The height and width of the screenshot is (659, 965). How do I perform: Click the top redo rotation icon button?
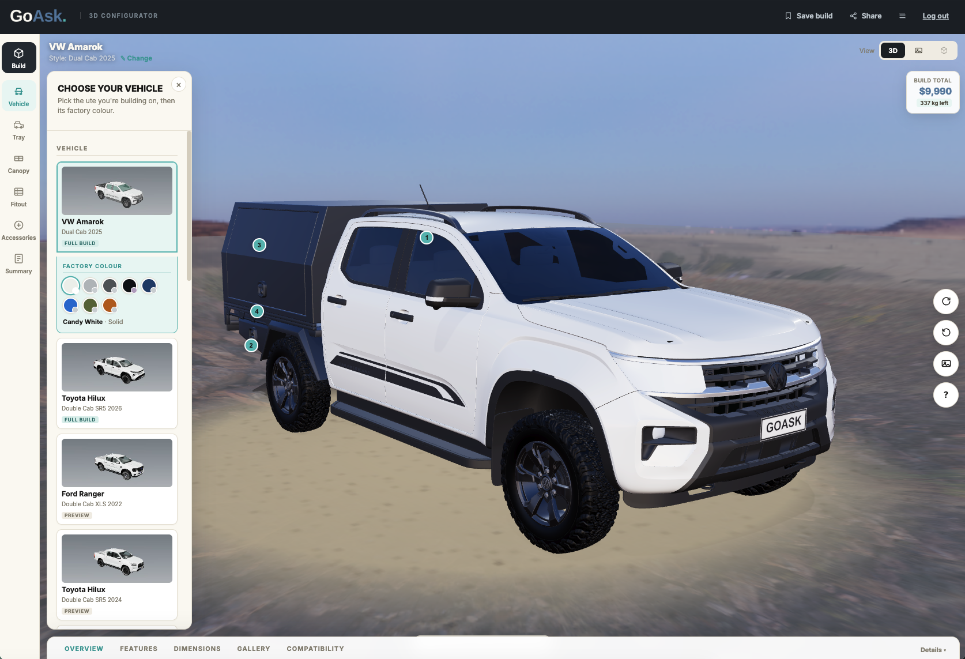click(x=946, y=302)
